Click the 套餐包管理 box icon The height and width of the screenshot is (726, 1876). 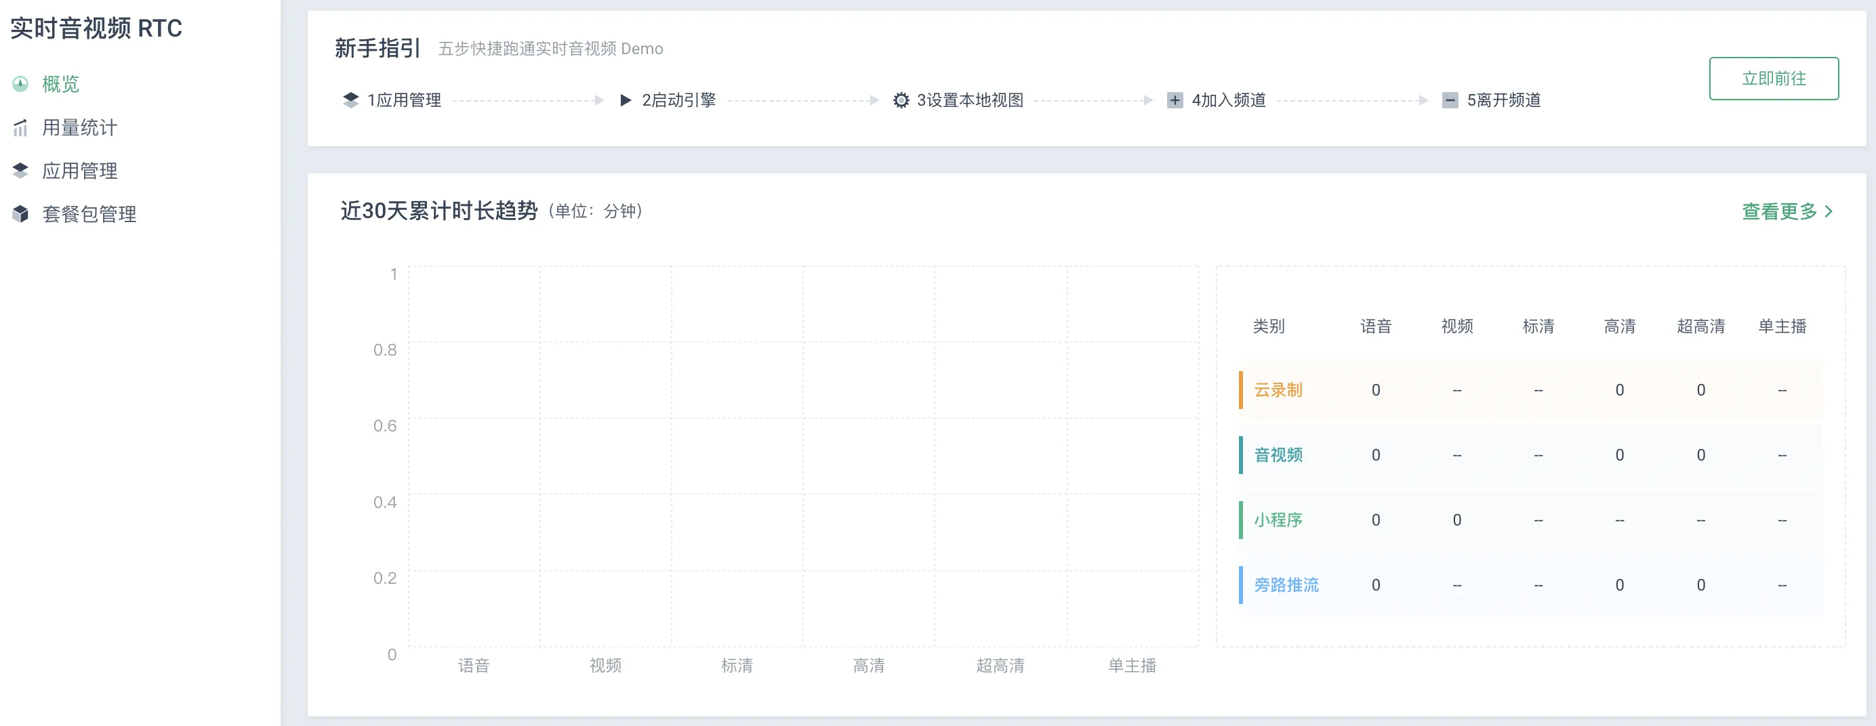[20, 214]
